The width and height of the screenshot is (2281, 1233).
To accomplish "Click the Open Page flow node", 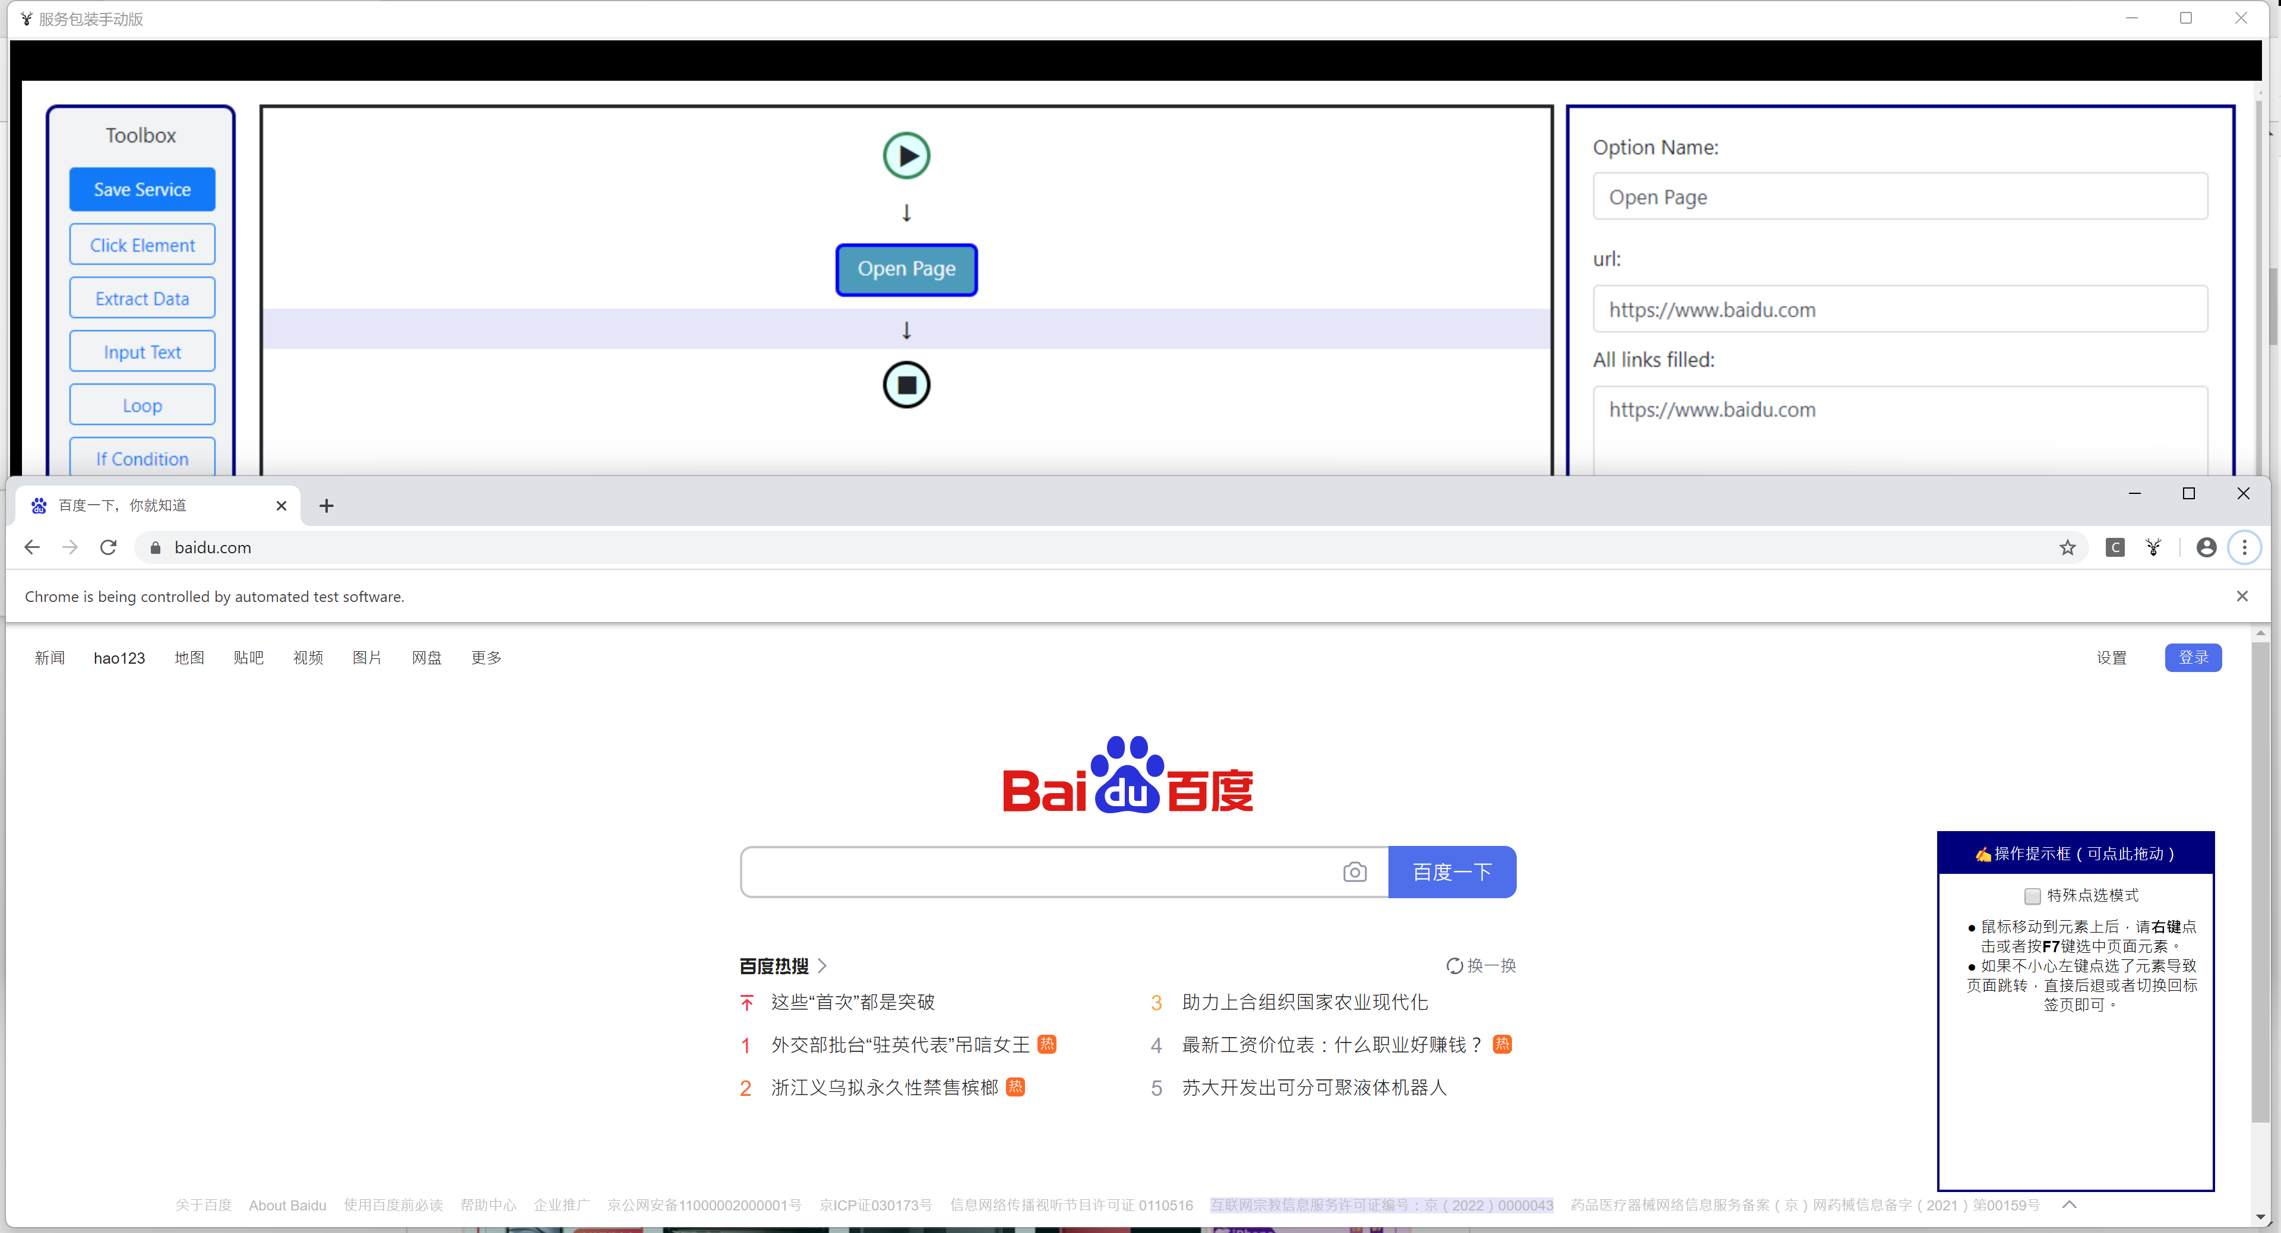I will click(906, 269).
